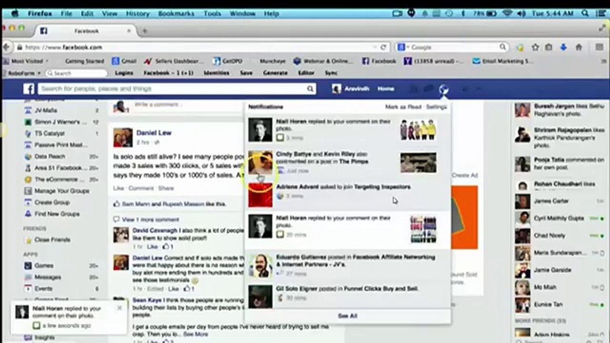Click the Google search box in toolbar
The width and height of the screenshot is (610, 343).
tap(451, 47)
